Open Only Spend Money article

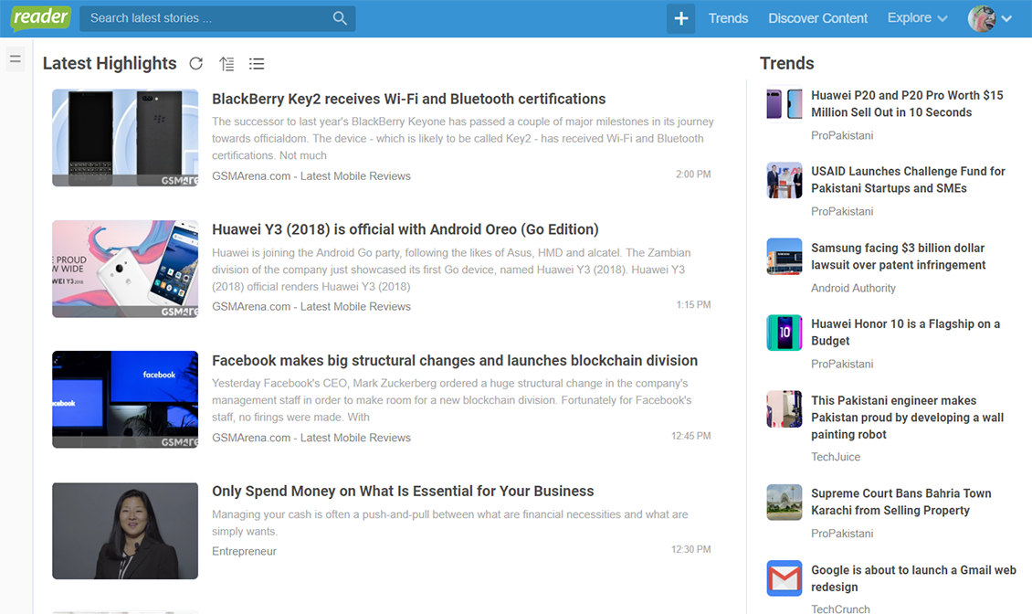pos(403,491)
